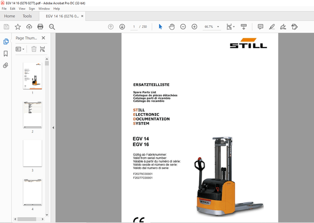Open the Fill & Sign pen tool

[x=283, y=27]
